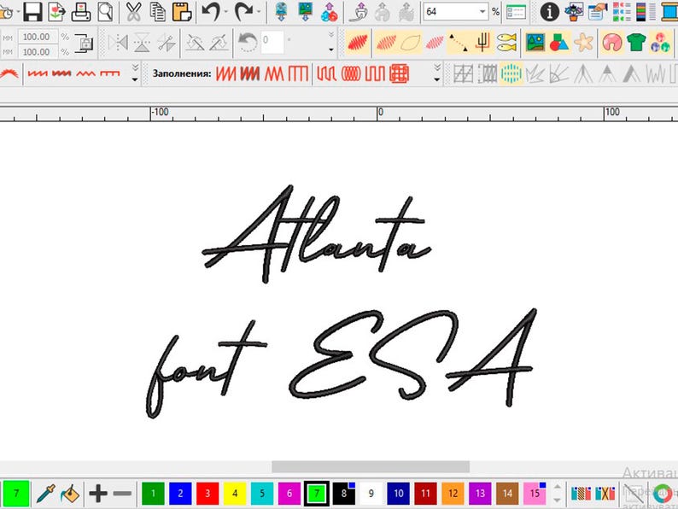
Task: Pick a color with the eyedropper tool
Action: point(46,493)
